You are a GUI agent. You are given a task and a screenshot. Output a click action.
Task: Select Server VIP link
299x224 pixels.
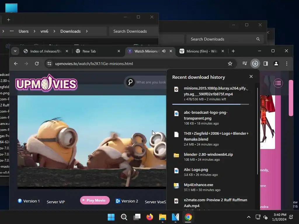(x=56, y=202)
